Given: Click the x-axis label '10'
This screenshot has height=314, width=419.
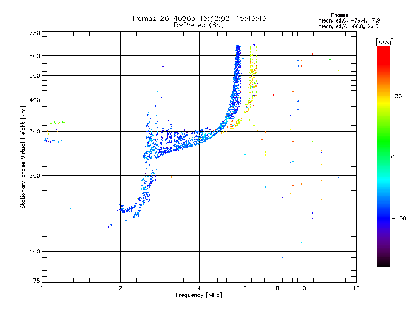Looking at the screenshot, I should (x=303, y=288).
